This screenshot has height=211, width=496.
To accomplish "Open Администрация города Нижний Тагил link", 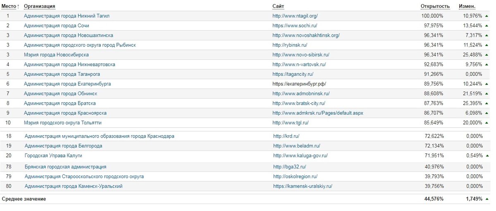I will click(67, 16).
